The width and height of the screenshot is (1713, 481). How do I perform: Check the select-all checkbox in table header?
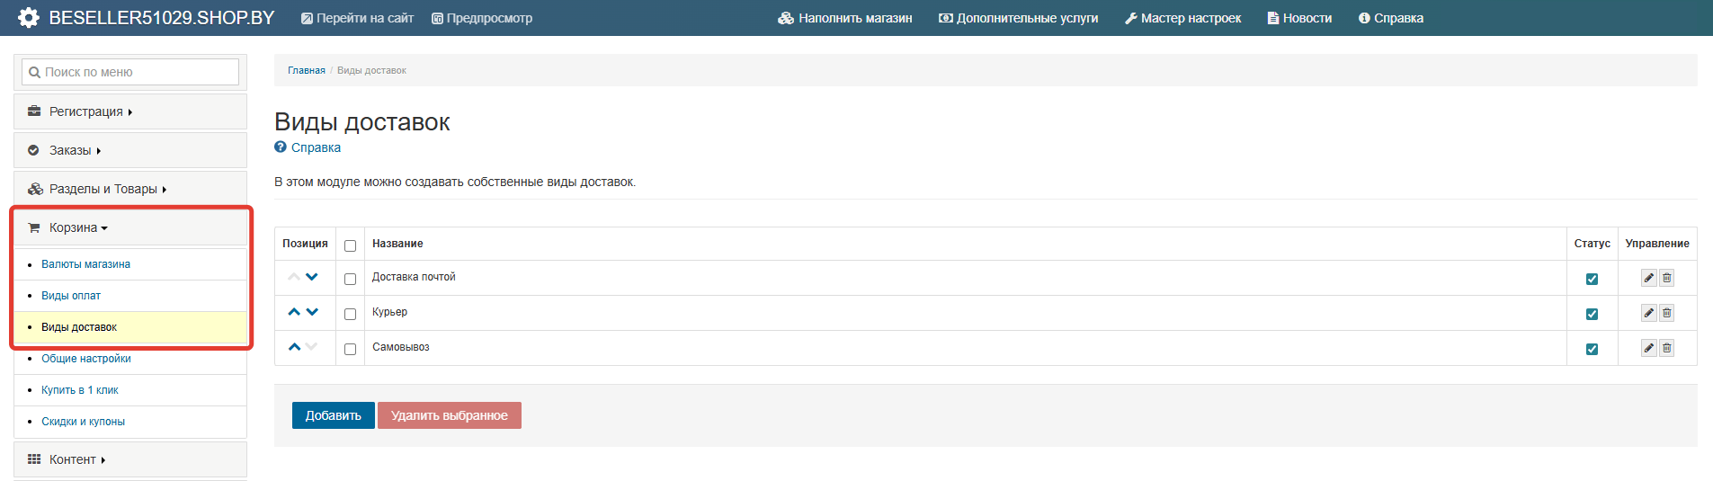click(x=350, y=245)
